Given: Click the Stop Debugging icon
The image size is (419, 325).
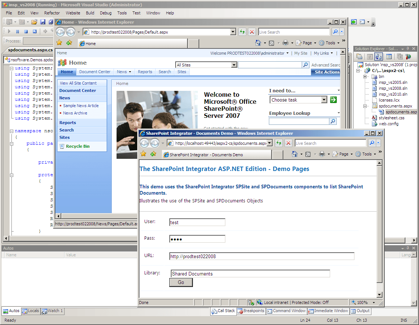Looking at the screenshot, I should [x=26, y=31].
